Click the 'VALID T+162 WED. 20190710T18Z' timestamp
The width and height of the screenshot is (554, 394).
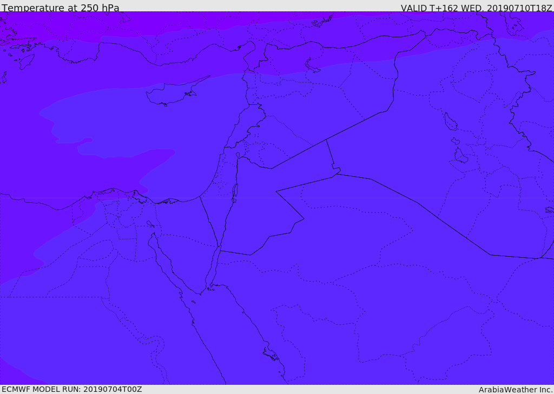tap(476, 8)
